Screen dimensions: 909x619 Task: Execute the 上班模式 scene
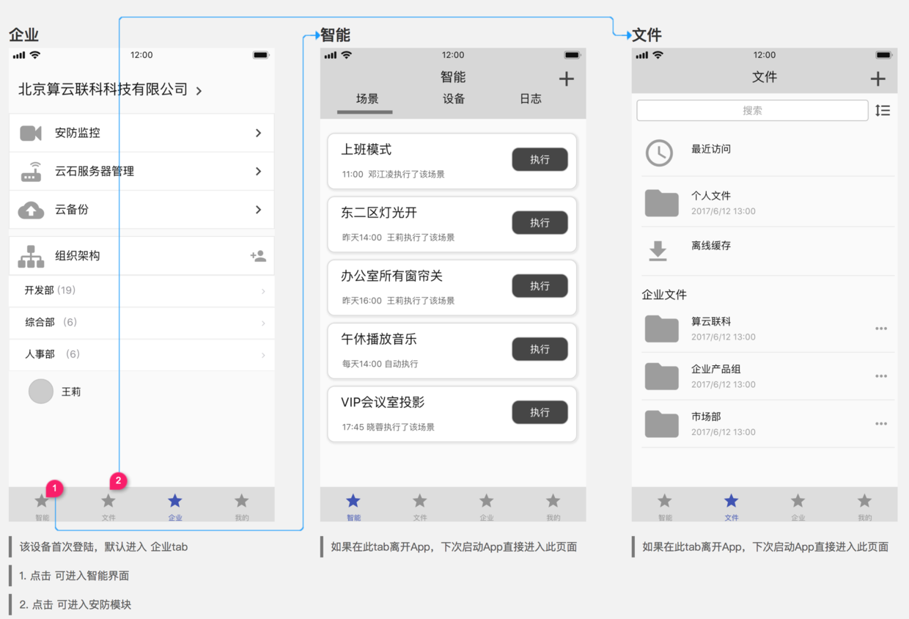(x=540, y=159)
